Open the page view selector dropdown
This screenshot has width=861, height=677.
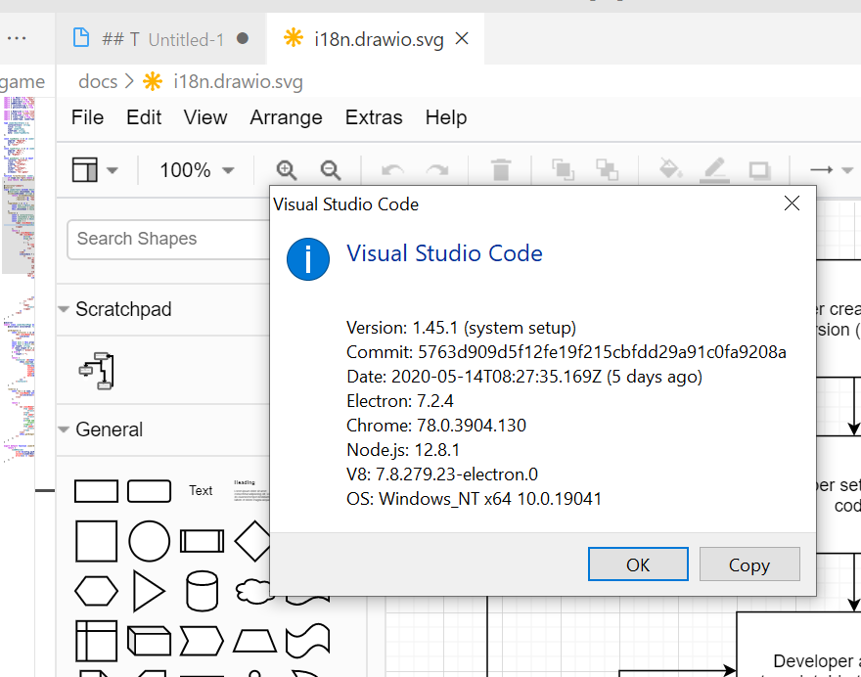[93, 169]
